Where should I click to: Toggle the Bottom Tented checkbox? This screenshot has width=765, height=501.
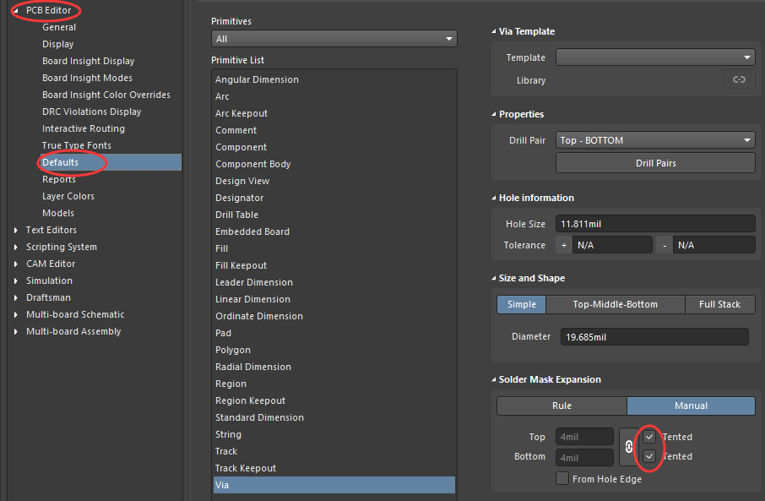pyautogui.click(x=648, y=456)
